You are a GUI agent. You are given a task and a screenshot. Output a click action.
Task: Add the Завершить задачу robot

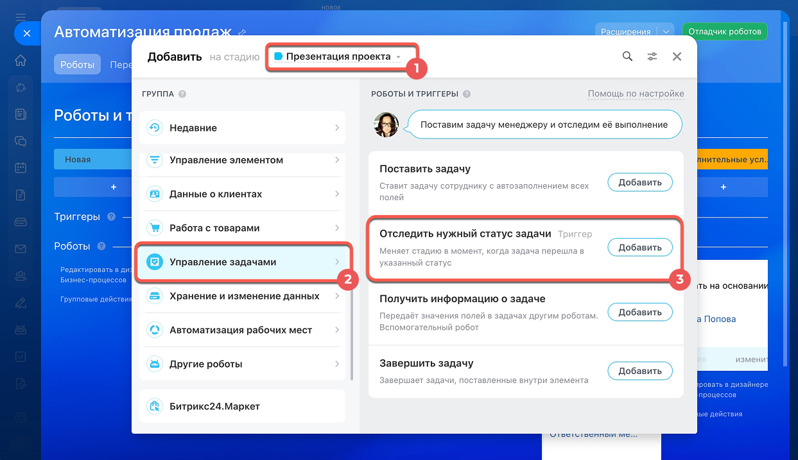pyautogui.click(x=640, y=371)
